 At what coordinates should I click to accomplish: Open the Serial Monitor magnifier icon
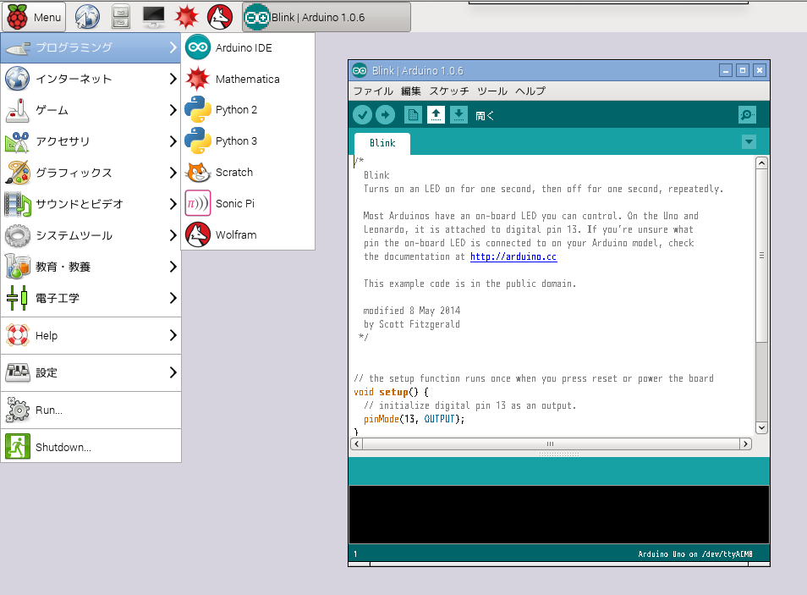tap(747, 114)
